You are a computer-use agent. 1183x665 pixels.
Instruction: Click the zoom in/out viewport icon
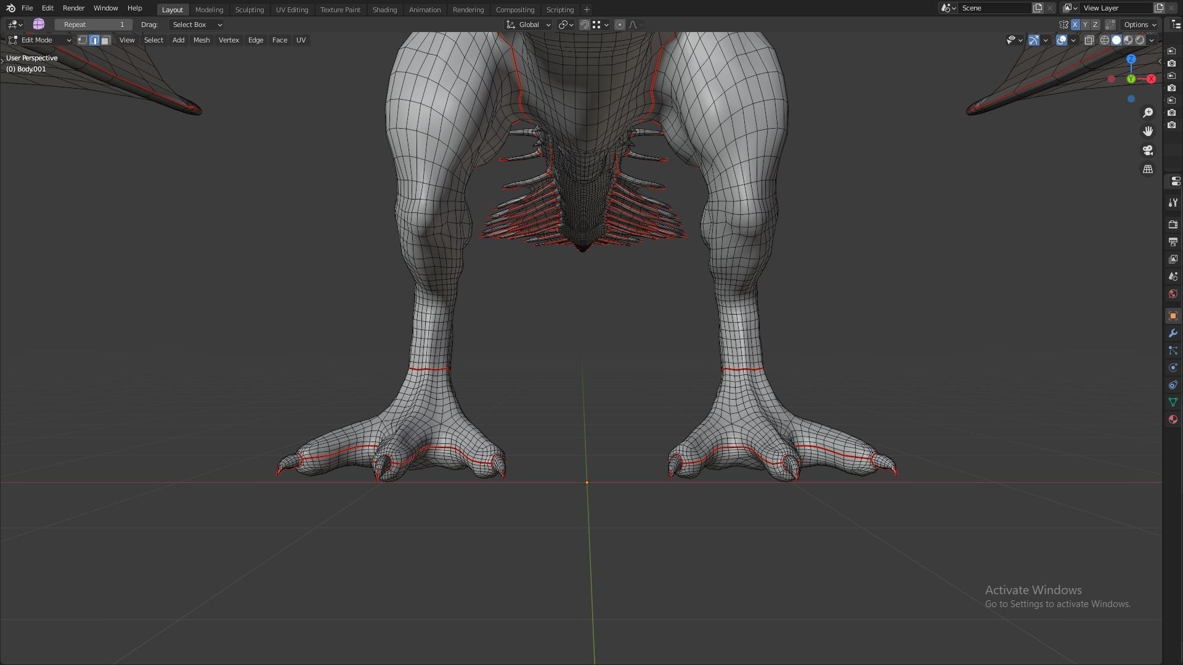[x=1147, y=113]
